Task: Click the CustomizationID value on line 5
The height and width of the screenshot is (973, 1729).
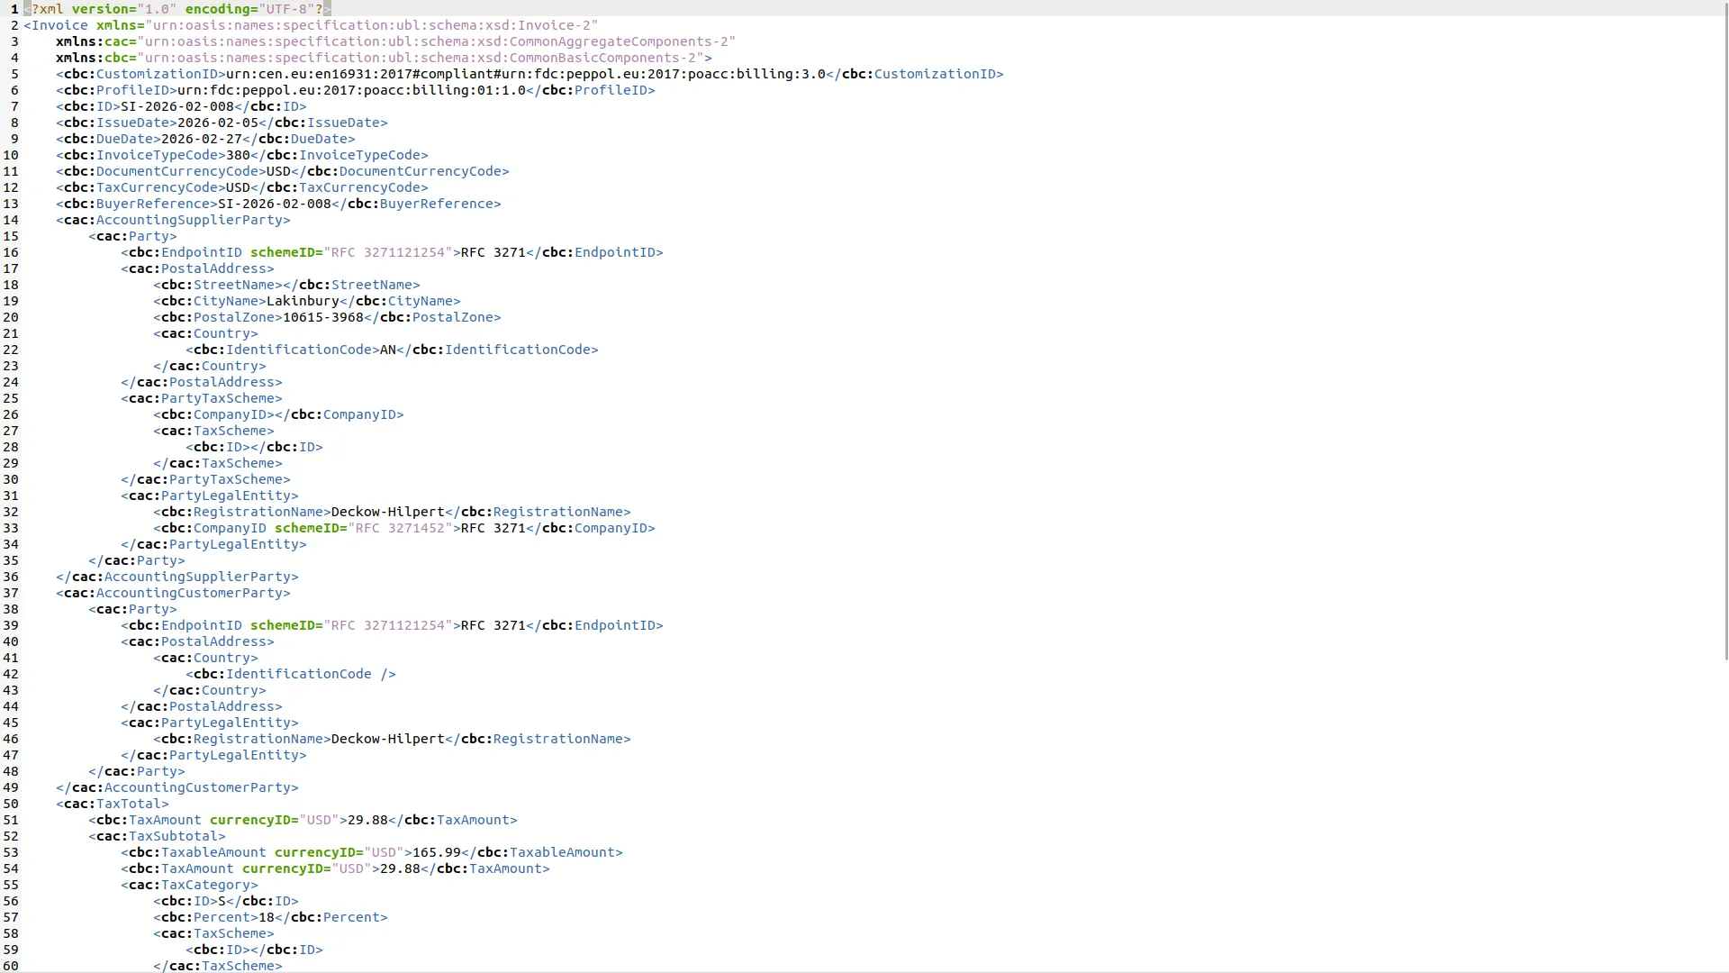Action: point(526,74)
